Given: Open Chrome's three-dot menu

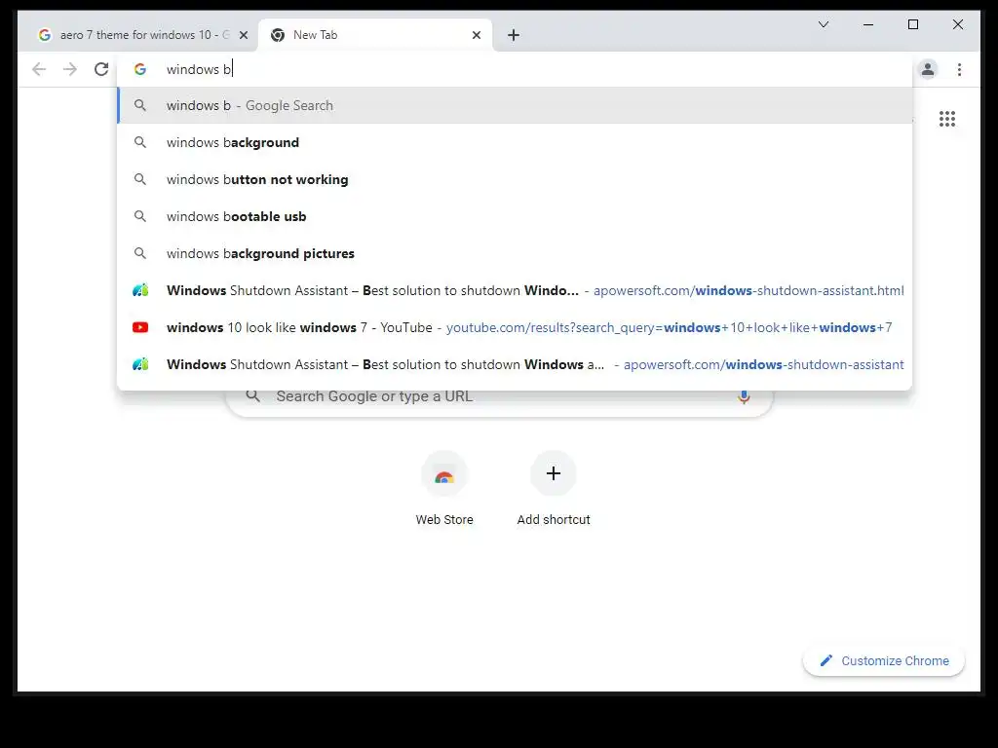Looking at the screenshot, I should click(959, 69).
